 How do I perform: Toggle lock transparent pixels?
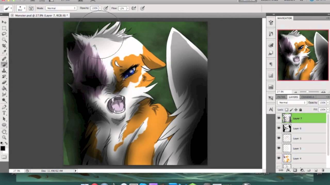(x=286, y=110)
